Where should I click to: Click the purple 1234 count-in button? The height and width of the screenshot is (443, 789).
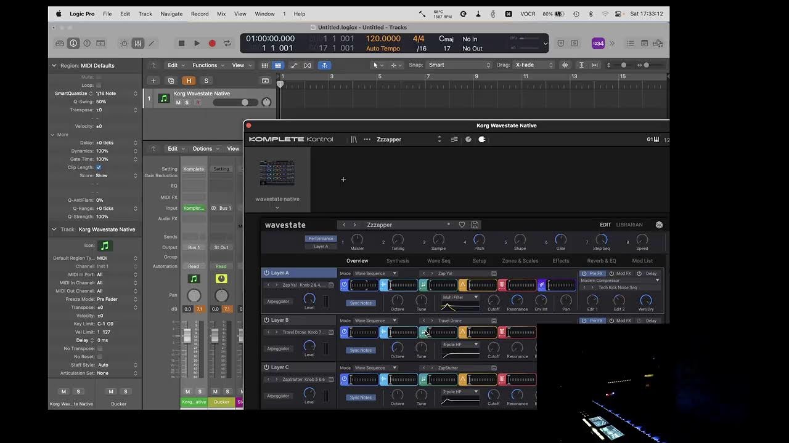click(598, 44)
